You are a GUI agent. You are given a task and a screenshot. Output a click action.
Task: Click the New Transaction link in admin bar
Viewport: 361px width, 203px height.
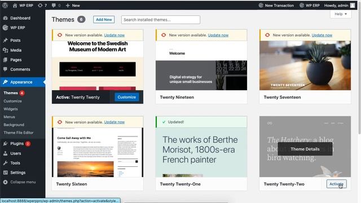click(x=279, y=5)
